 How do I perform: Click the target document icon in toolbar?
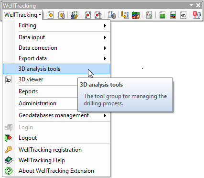[51, 15]
